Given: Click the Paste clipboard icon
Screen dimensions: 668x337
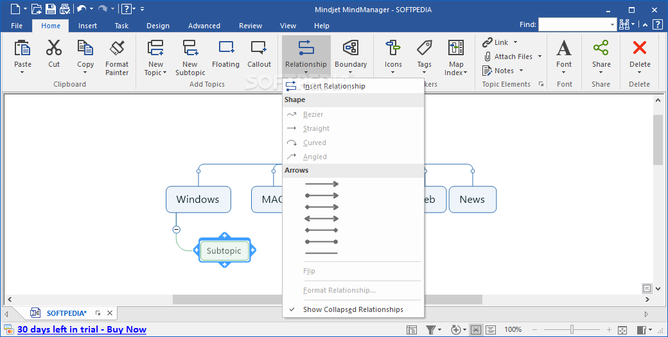Looking at the screenshot, I should (22, 48).
